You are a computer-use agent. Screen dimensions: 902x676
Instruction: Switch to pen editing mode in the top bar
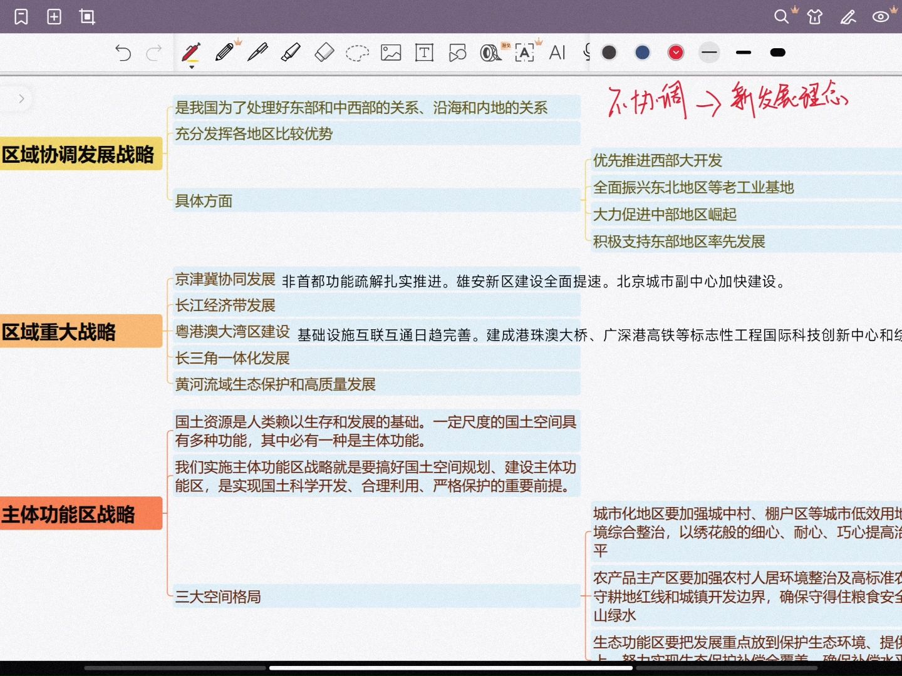pos(848,17)
